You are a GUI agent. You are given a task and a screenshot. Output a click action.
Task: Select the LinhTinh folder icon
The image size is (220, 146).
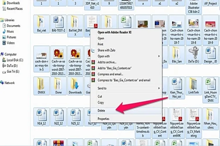(x=194, y=85)
